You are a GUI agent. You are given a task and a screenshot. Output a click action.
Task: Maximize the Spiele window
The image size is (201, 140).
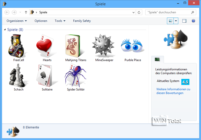(185, 3)
